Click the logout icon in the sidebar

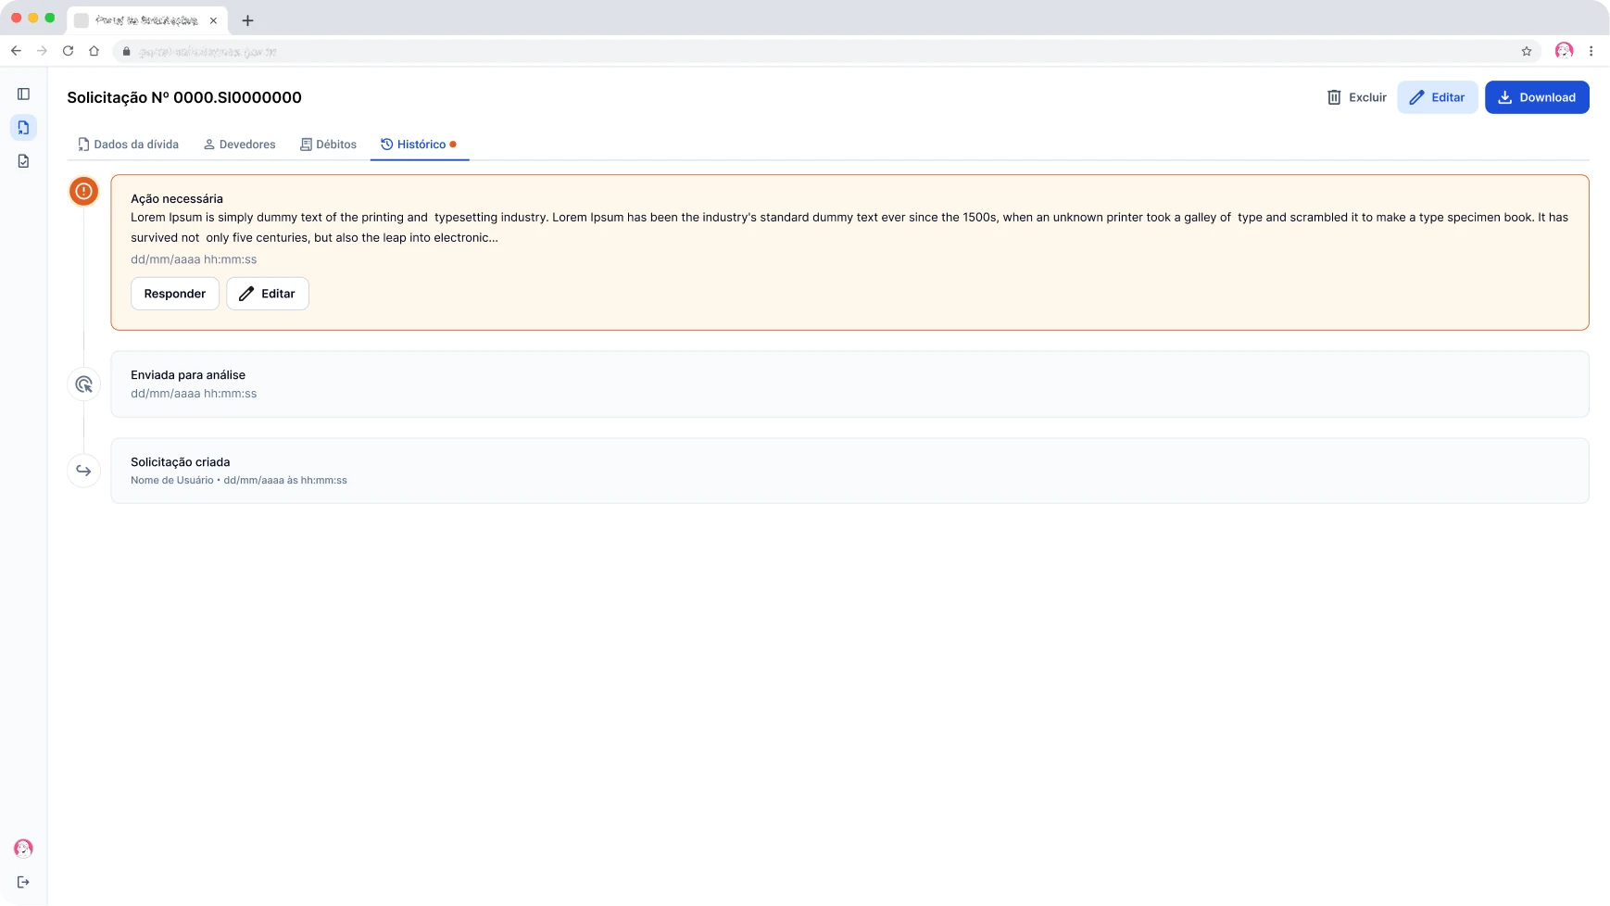point(23,882)
